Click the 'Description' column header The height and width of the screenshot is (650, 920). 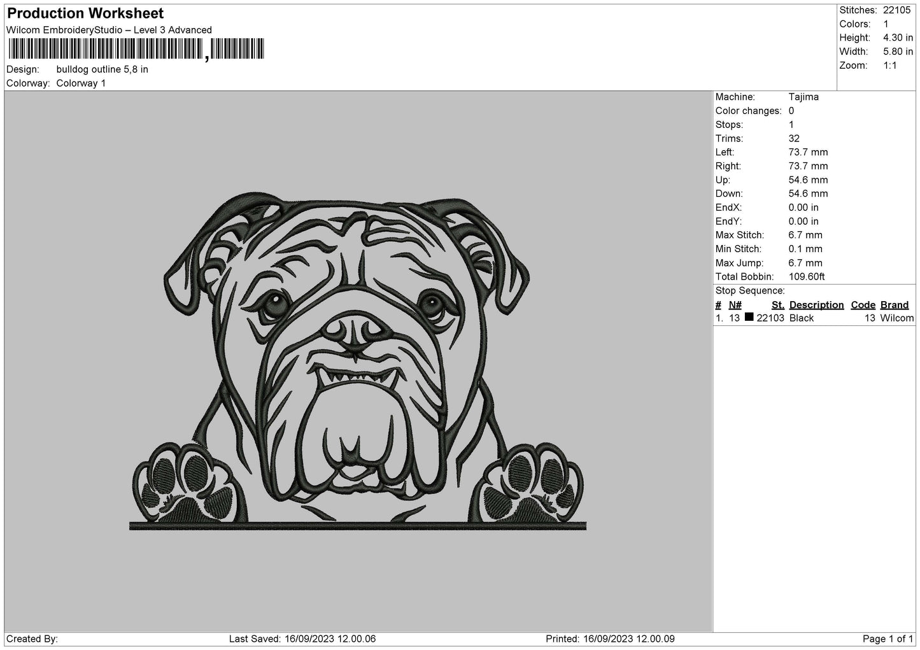click(x=816, y=305)
